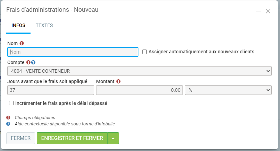The height and width of the screenshot is (151, 280).
Task: Open the percent unit dropdown for Montant
Action: click(228, 90)
